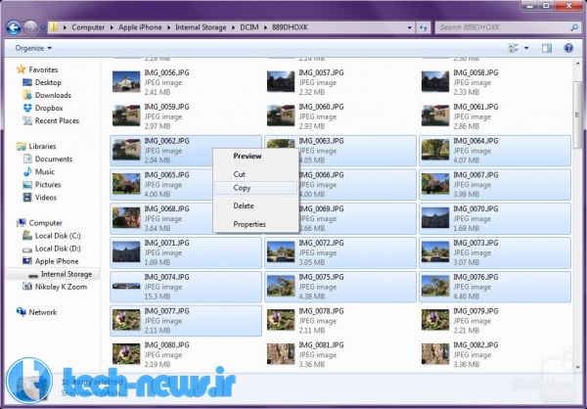Viewport: 587px width, 409px height.
Task: Open Recent Places in the sidebar
Action: pos(57,120)
